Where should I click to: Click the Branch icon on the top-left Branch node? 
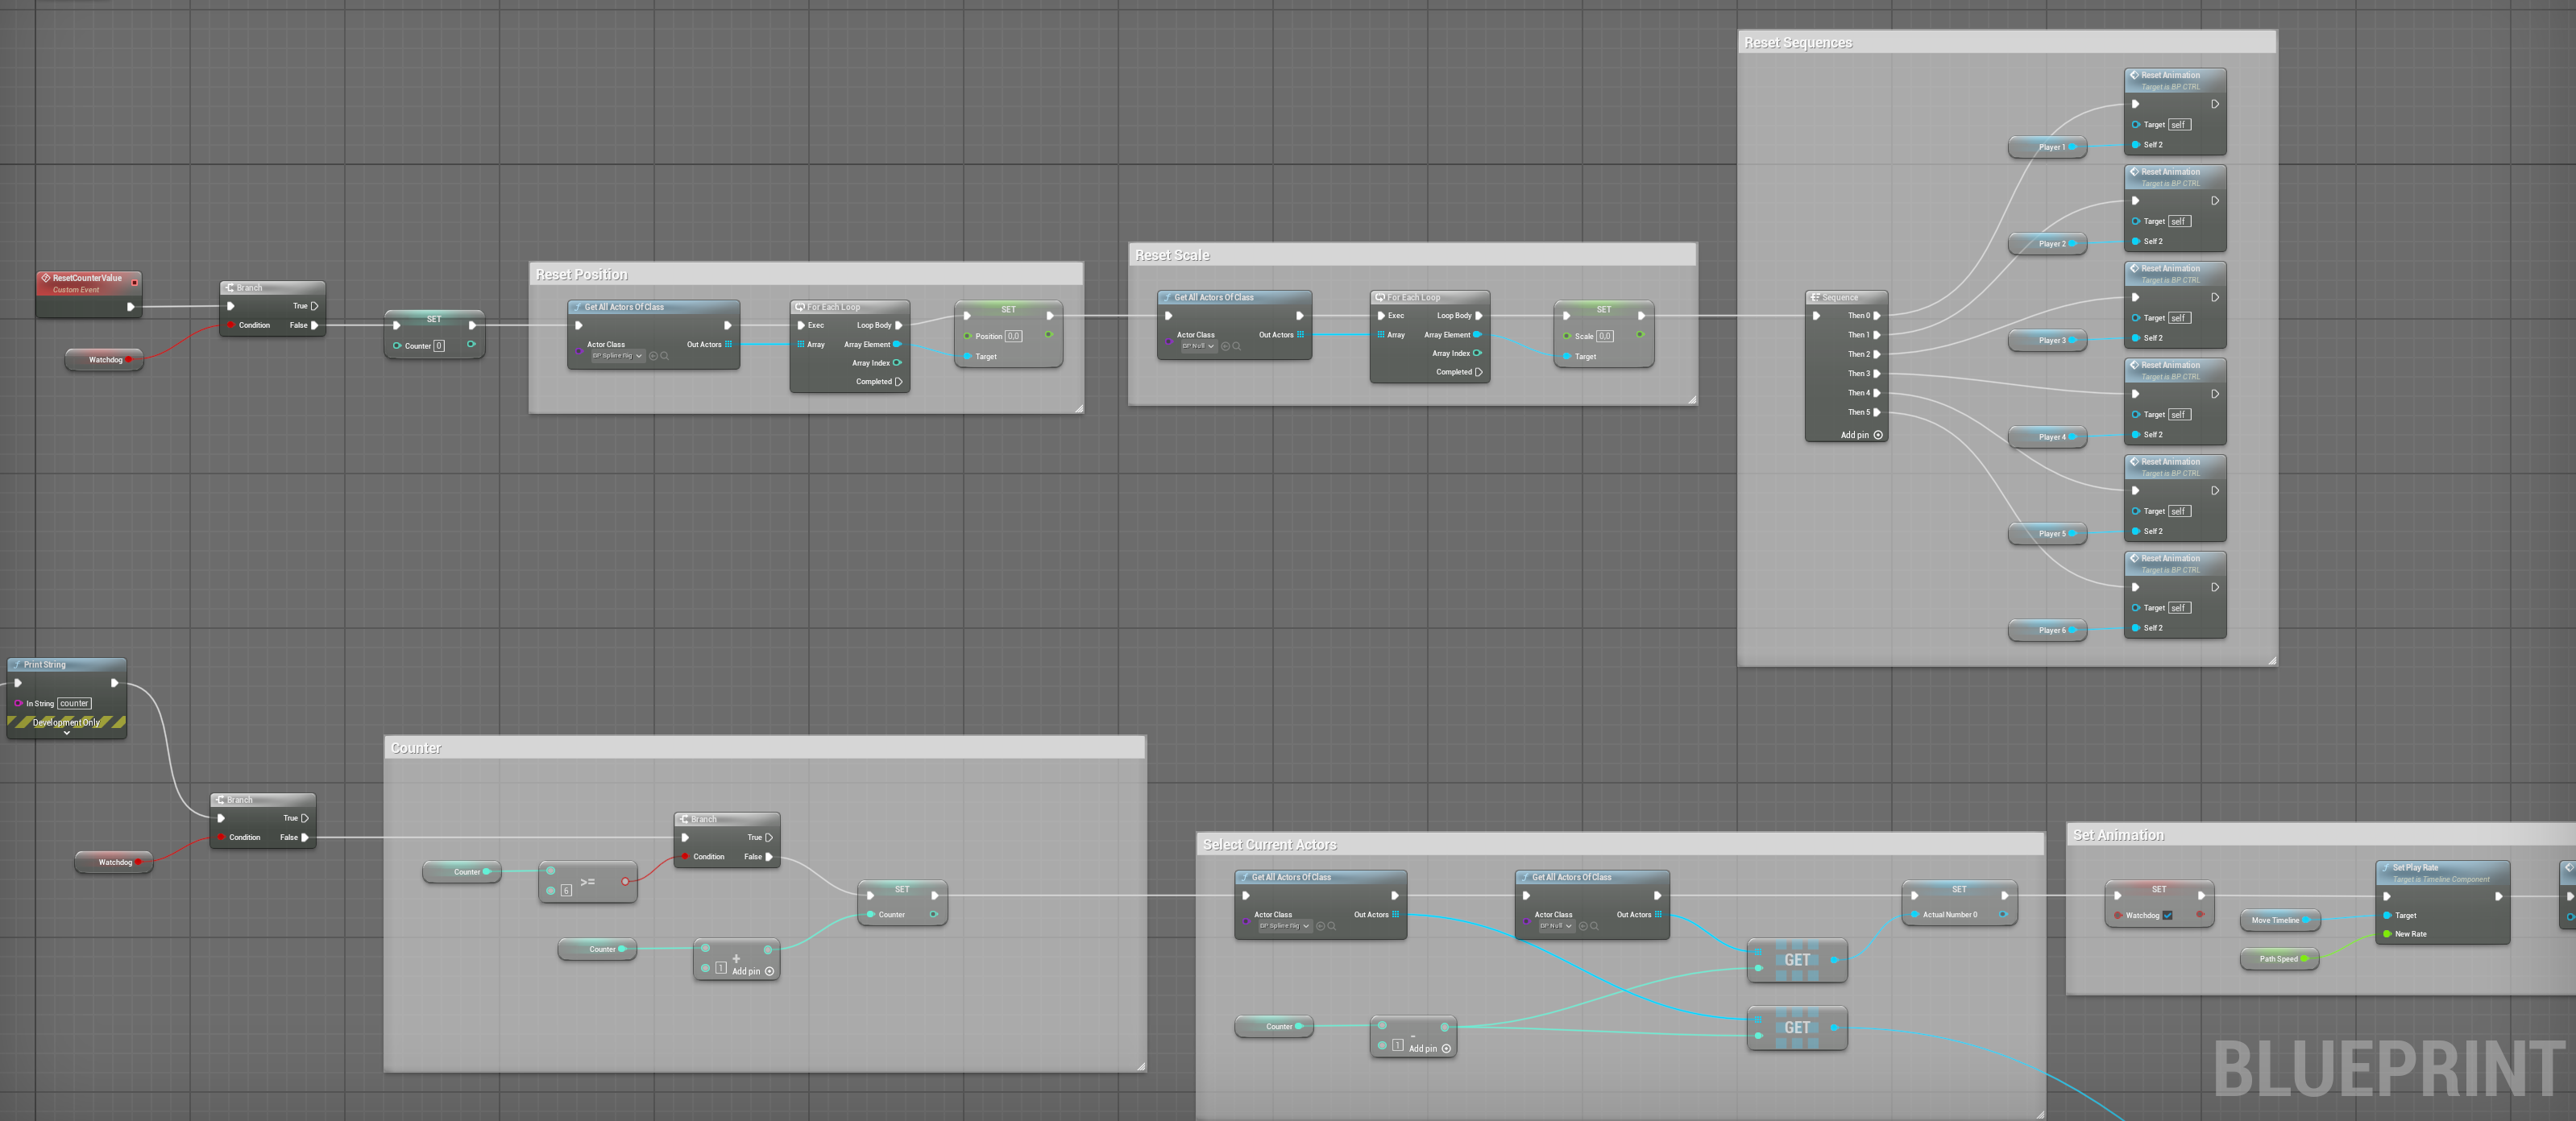tap(229, 287)
